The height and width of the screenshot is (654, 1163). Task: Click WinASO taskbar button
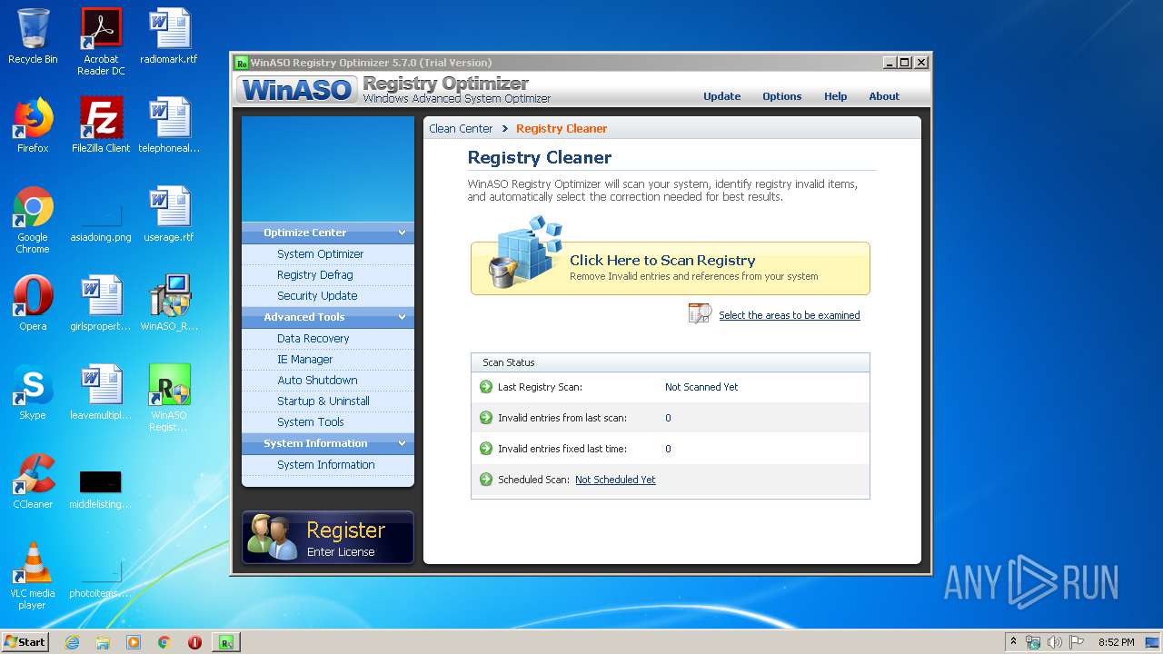pos(225,642)
